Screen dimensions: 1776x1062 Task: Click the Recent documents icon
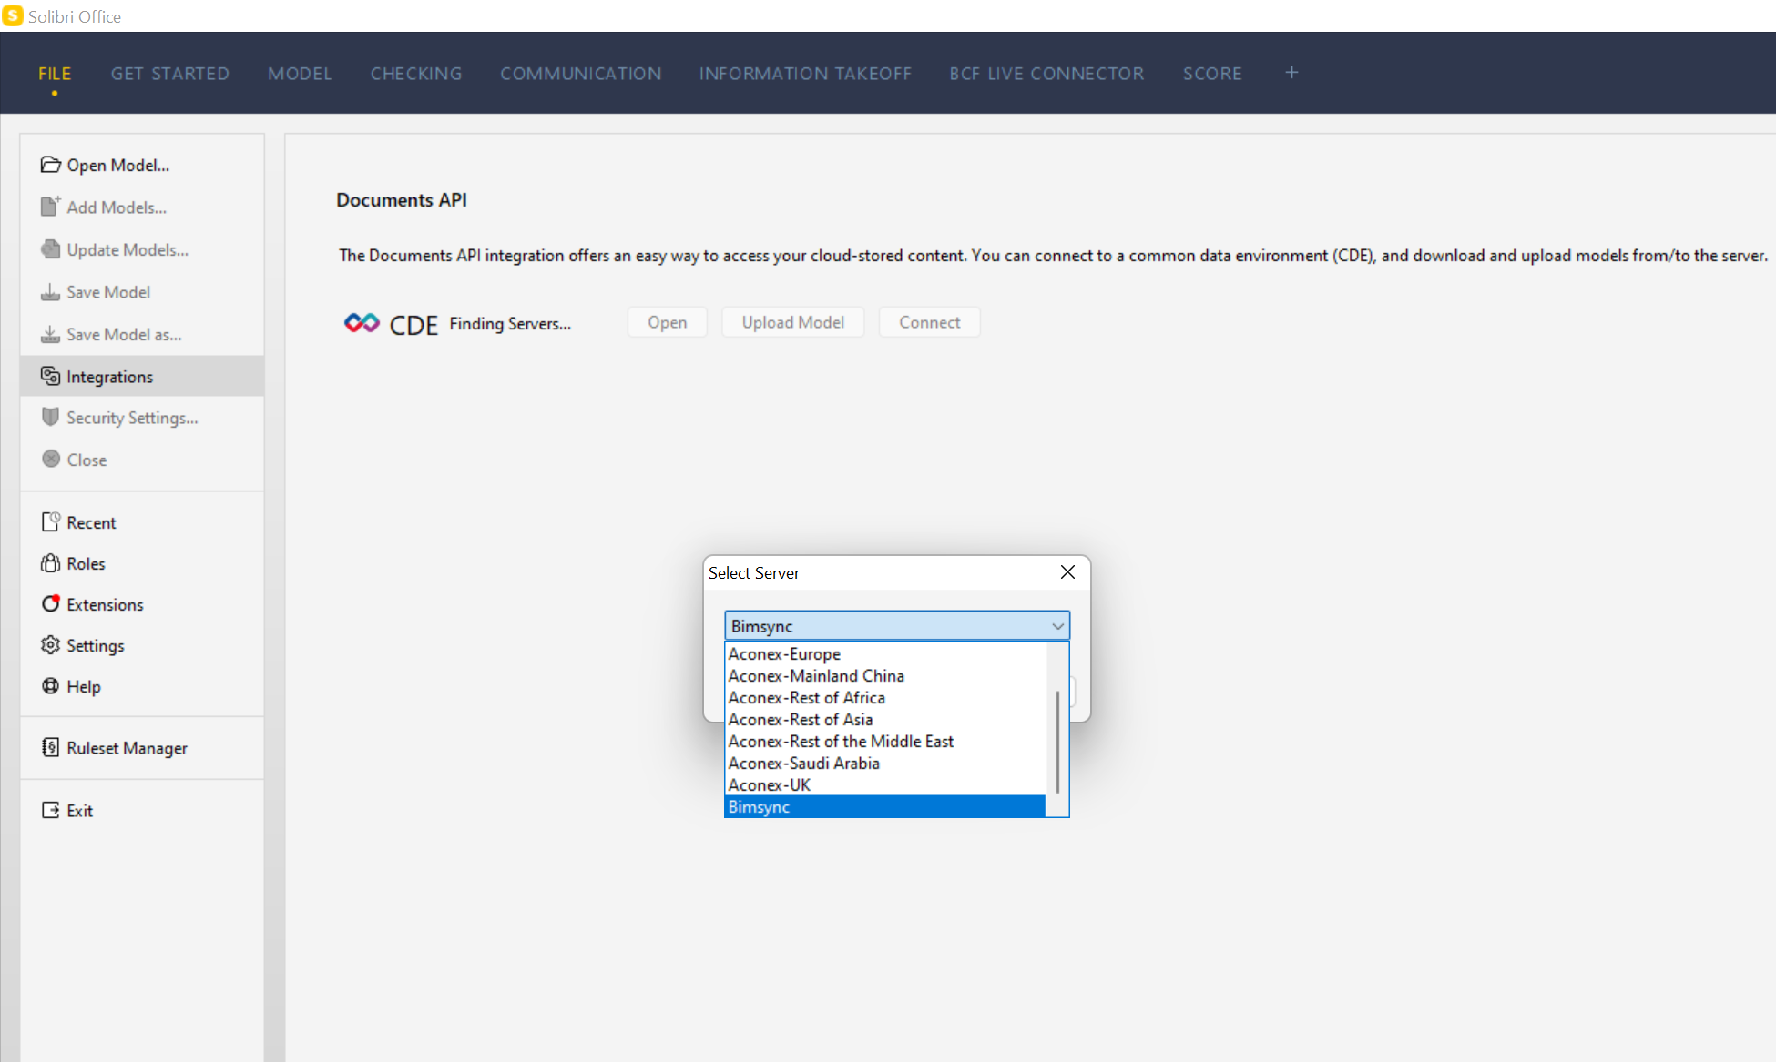(x=50, y=521)
